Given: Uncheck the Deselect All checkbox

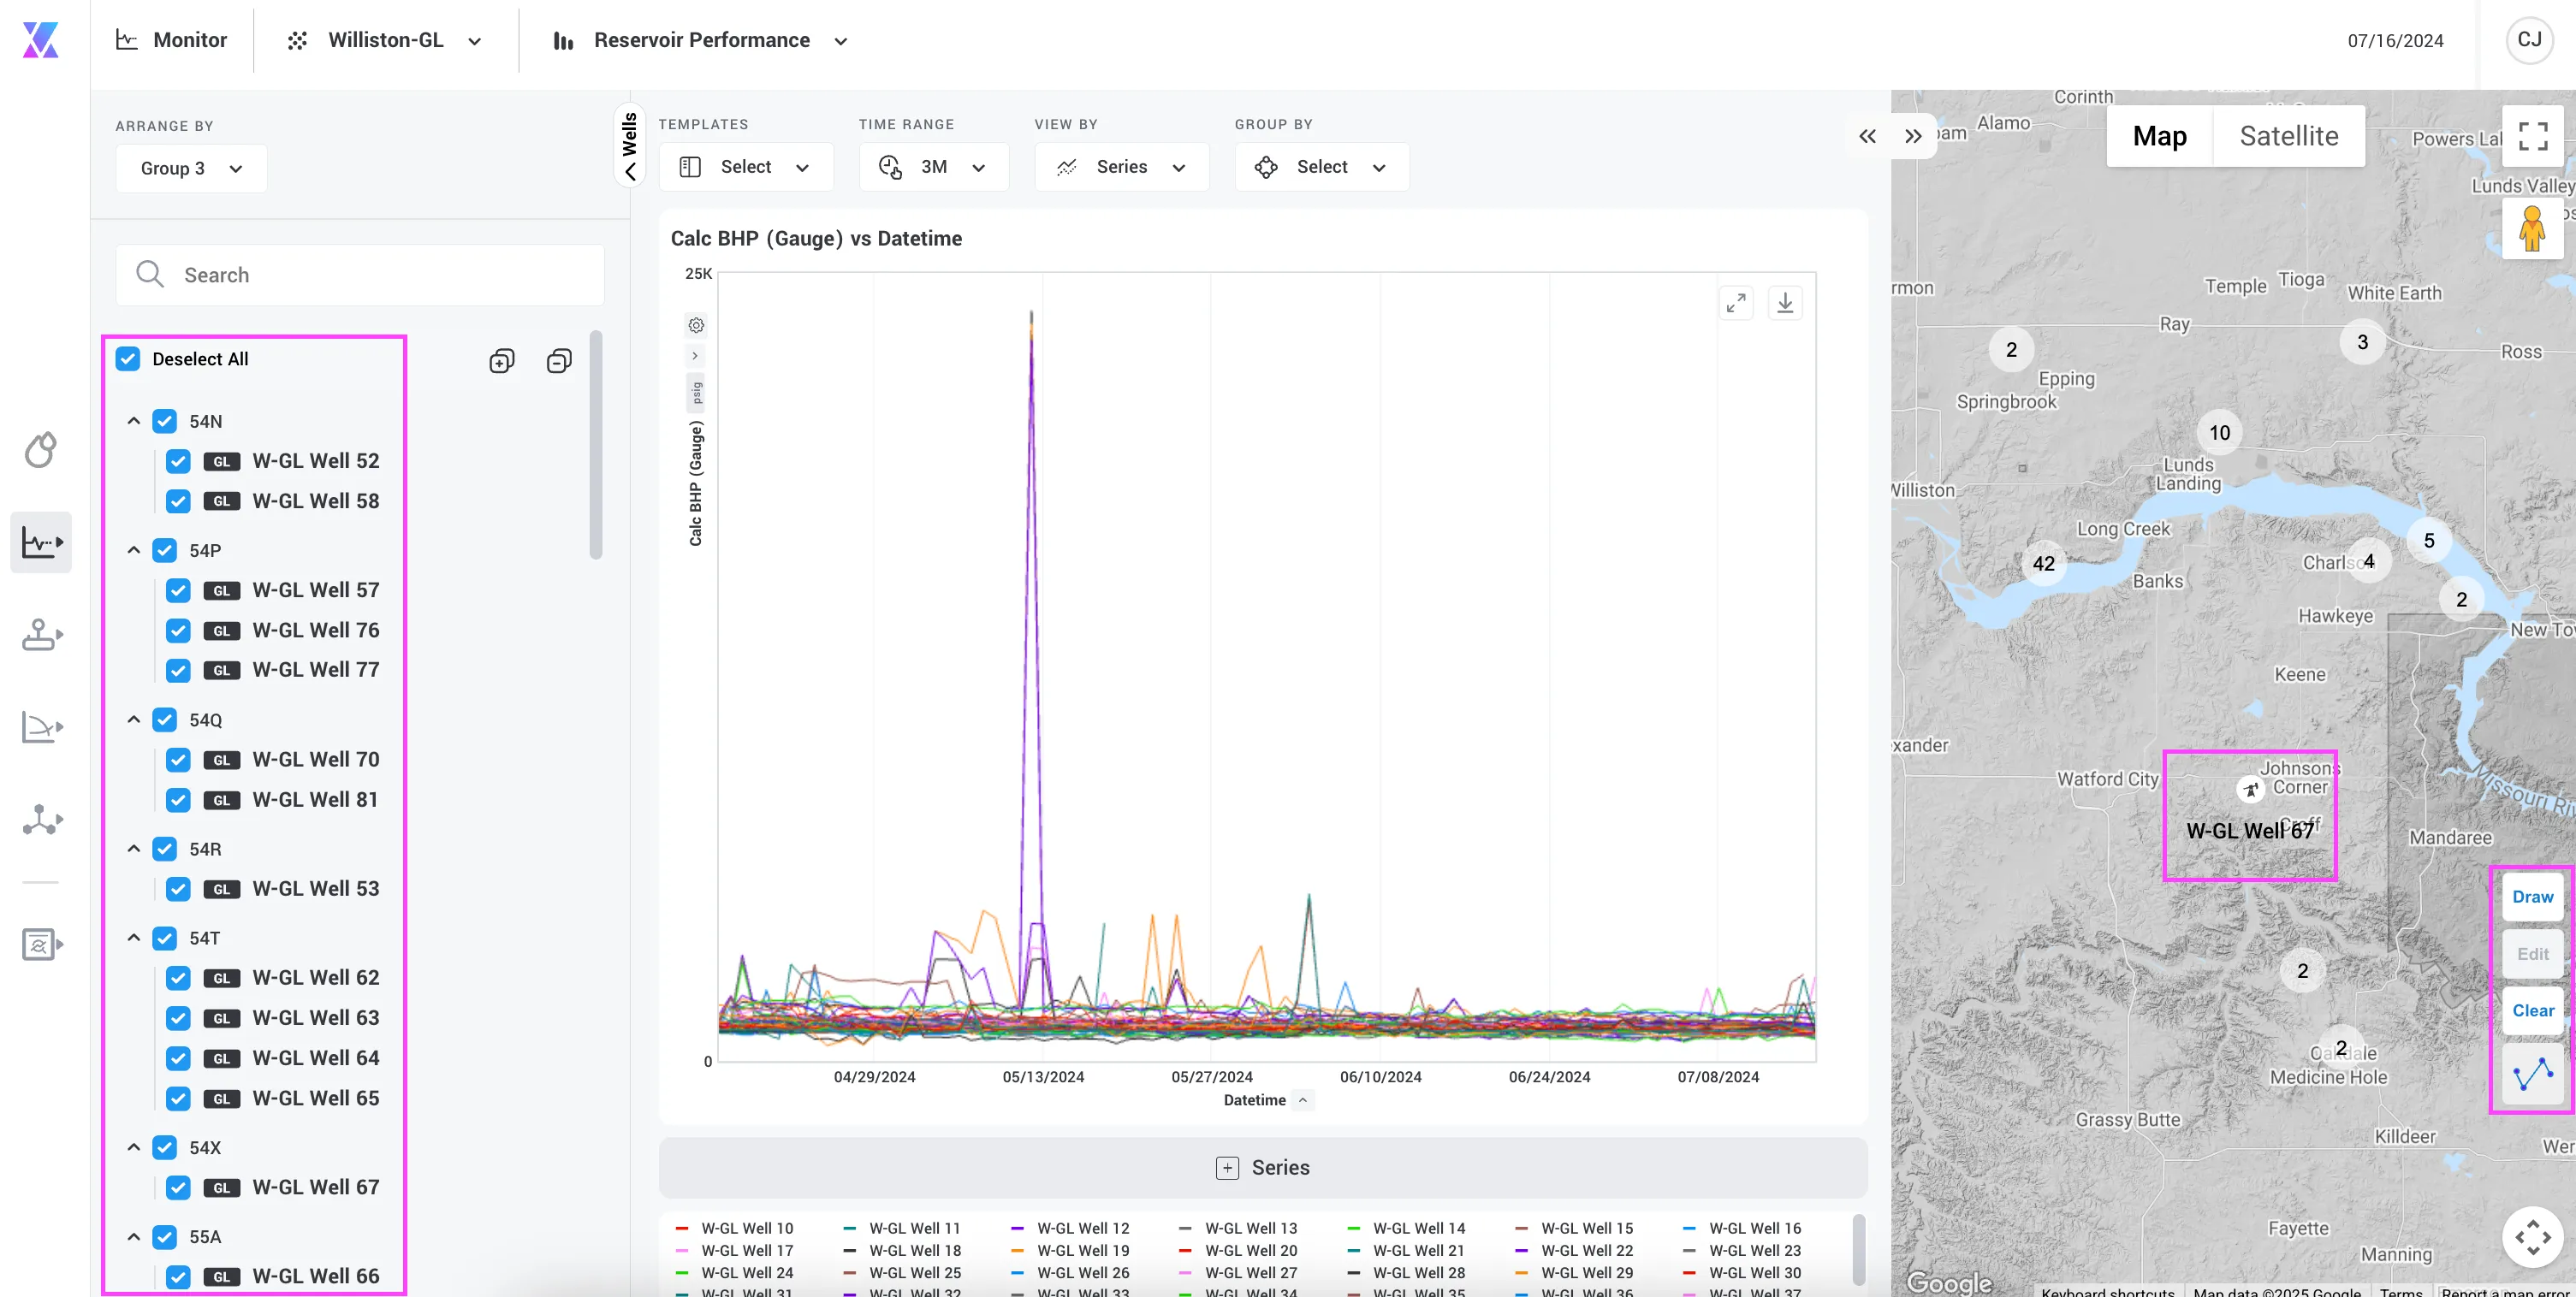Looking at the screenshot, I should [x=128, y=359].
